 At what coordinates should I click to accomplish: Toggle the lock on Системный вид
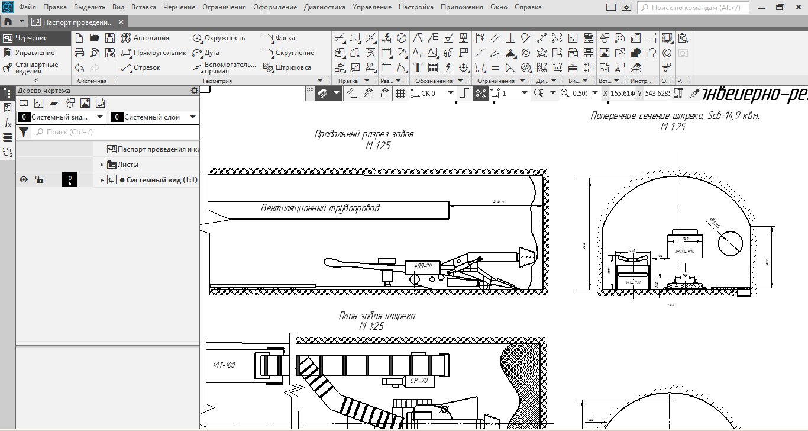(x=39, y=180)
